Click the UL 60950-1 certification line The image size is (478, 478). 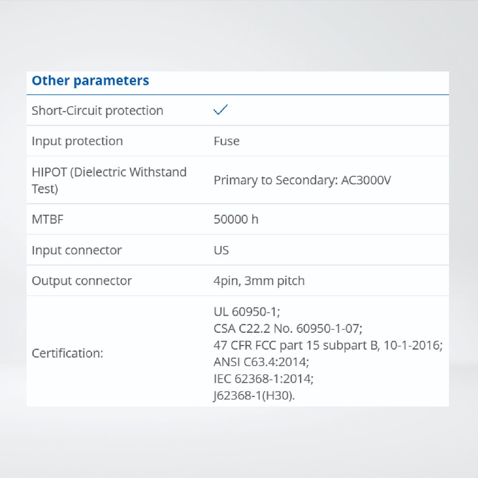pos(247,312)
